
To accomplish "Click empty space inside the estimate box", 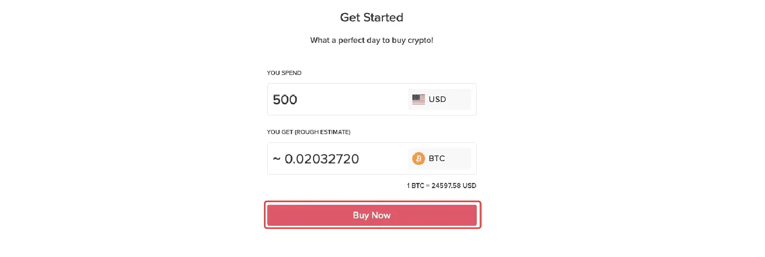I will coord(382,159).
